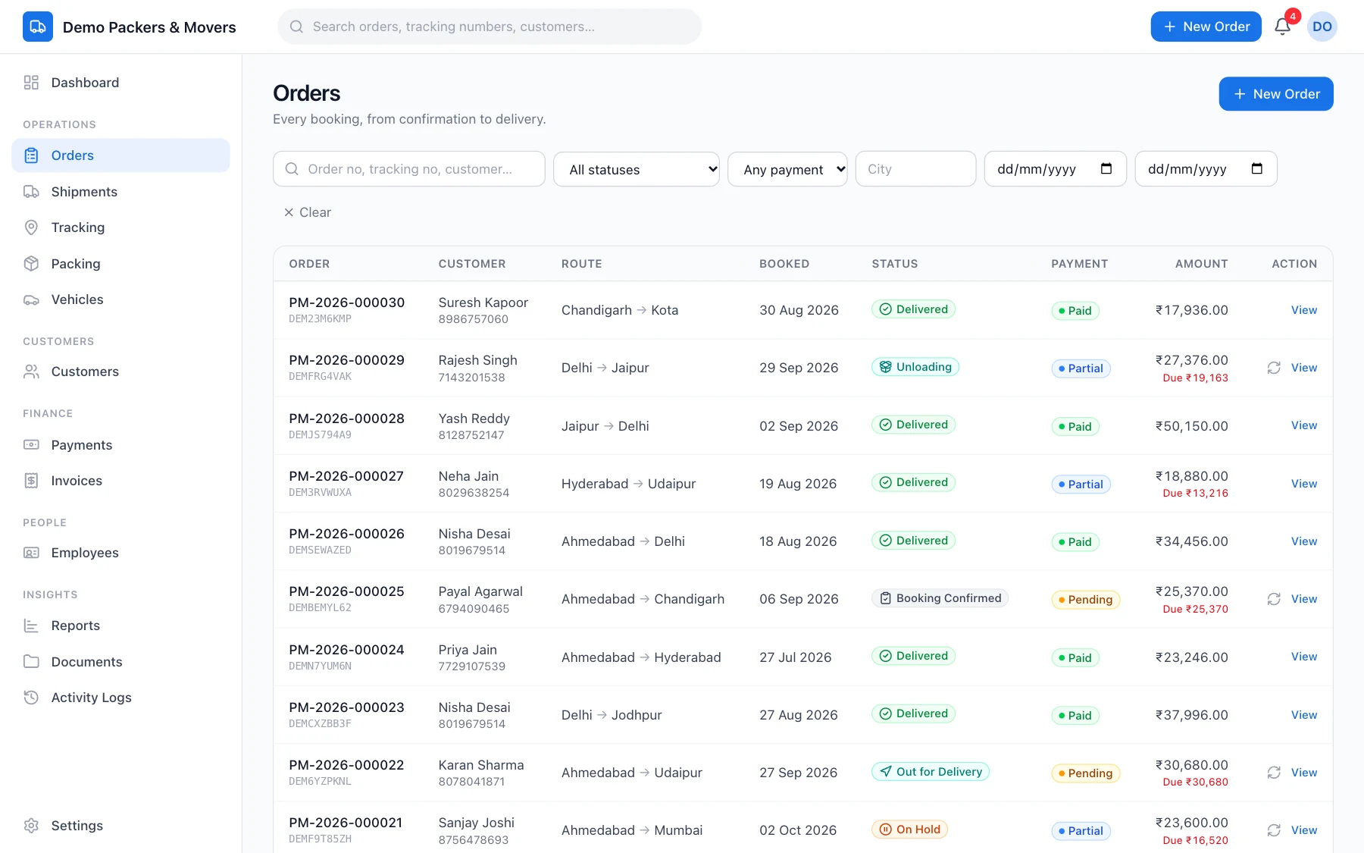Click the City filter field
The image size is (1364, 853).
[x=915, y=169]
